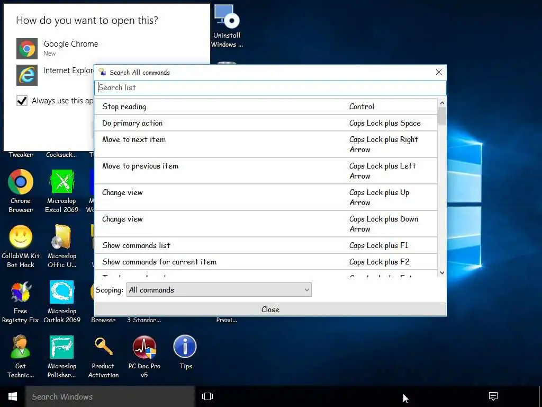Click the 3 Standar... desktop label
Screen dimensions: 542x407
tap(144, 320)
